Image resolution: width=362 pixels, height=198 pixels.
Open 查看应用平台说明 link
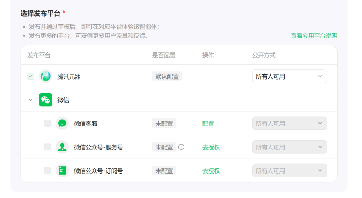(x=314, y=36)
